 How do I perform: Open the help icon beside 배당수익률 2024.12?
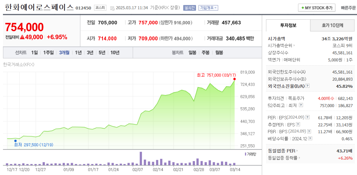pos(310,139)
